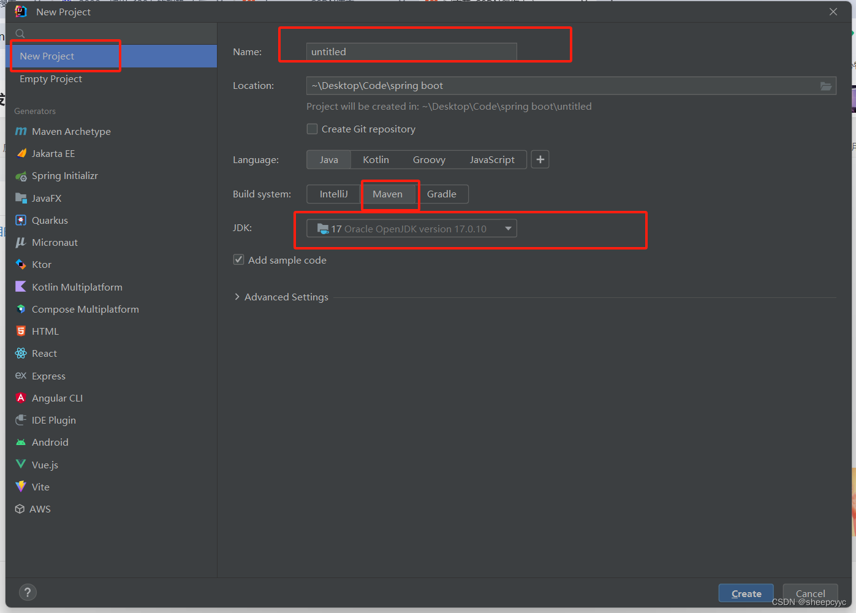Click the Jakarta EE generator icon

click(x=21, y=153)
